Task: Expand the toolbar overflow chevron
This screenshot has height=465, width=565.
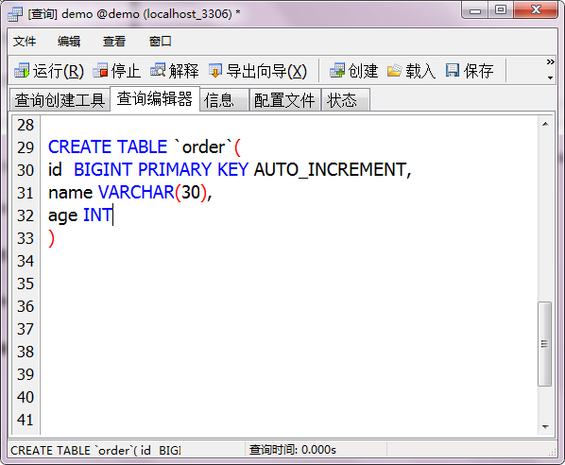Action: pyautogui.click(x=550, y=62)
